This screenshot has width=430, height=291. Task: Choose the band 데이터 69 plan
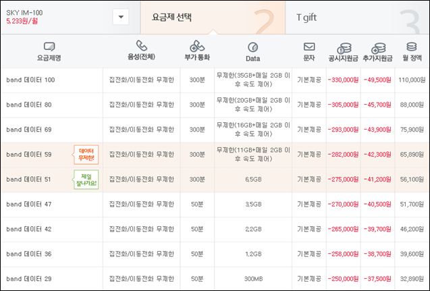215,130
